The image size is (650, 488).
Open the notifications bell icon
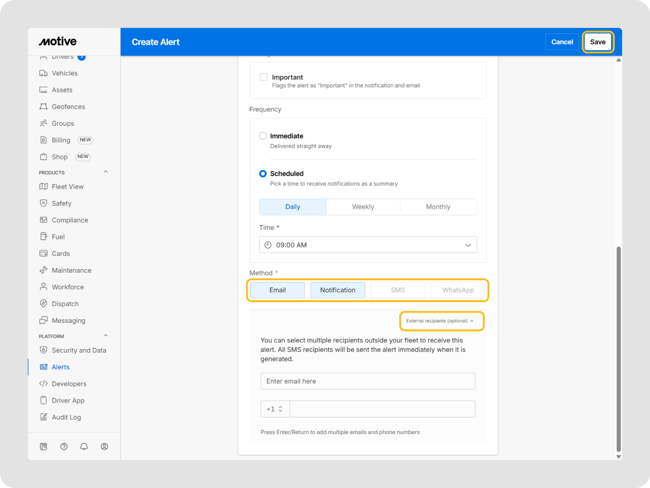coord(84,446)
